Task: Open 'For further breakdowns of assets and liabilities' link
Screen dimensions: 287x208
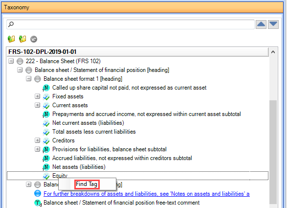Action: [x=147, y=194]
